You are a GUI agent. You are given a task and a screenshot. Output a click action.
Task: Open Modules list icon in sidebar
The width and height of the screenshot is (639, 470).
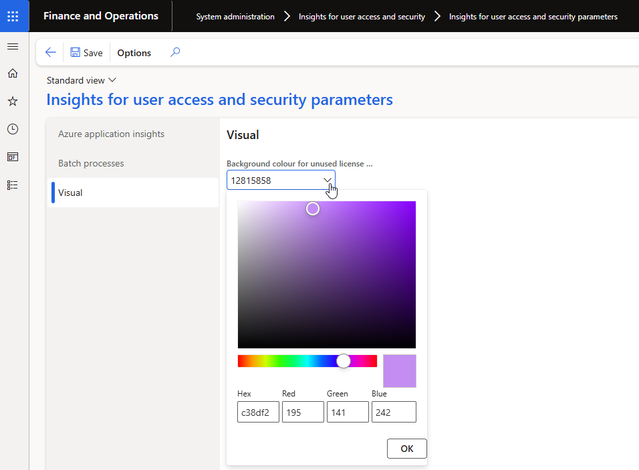coord(13,185)
